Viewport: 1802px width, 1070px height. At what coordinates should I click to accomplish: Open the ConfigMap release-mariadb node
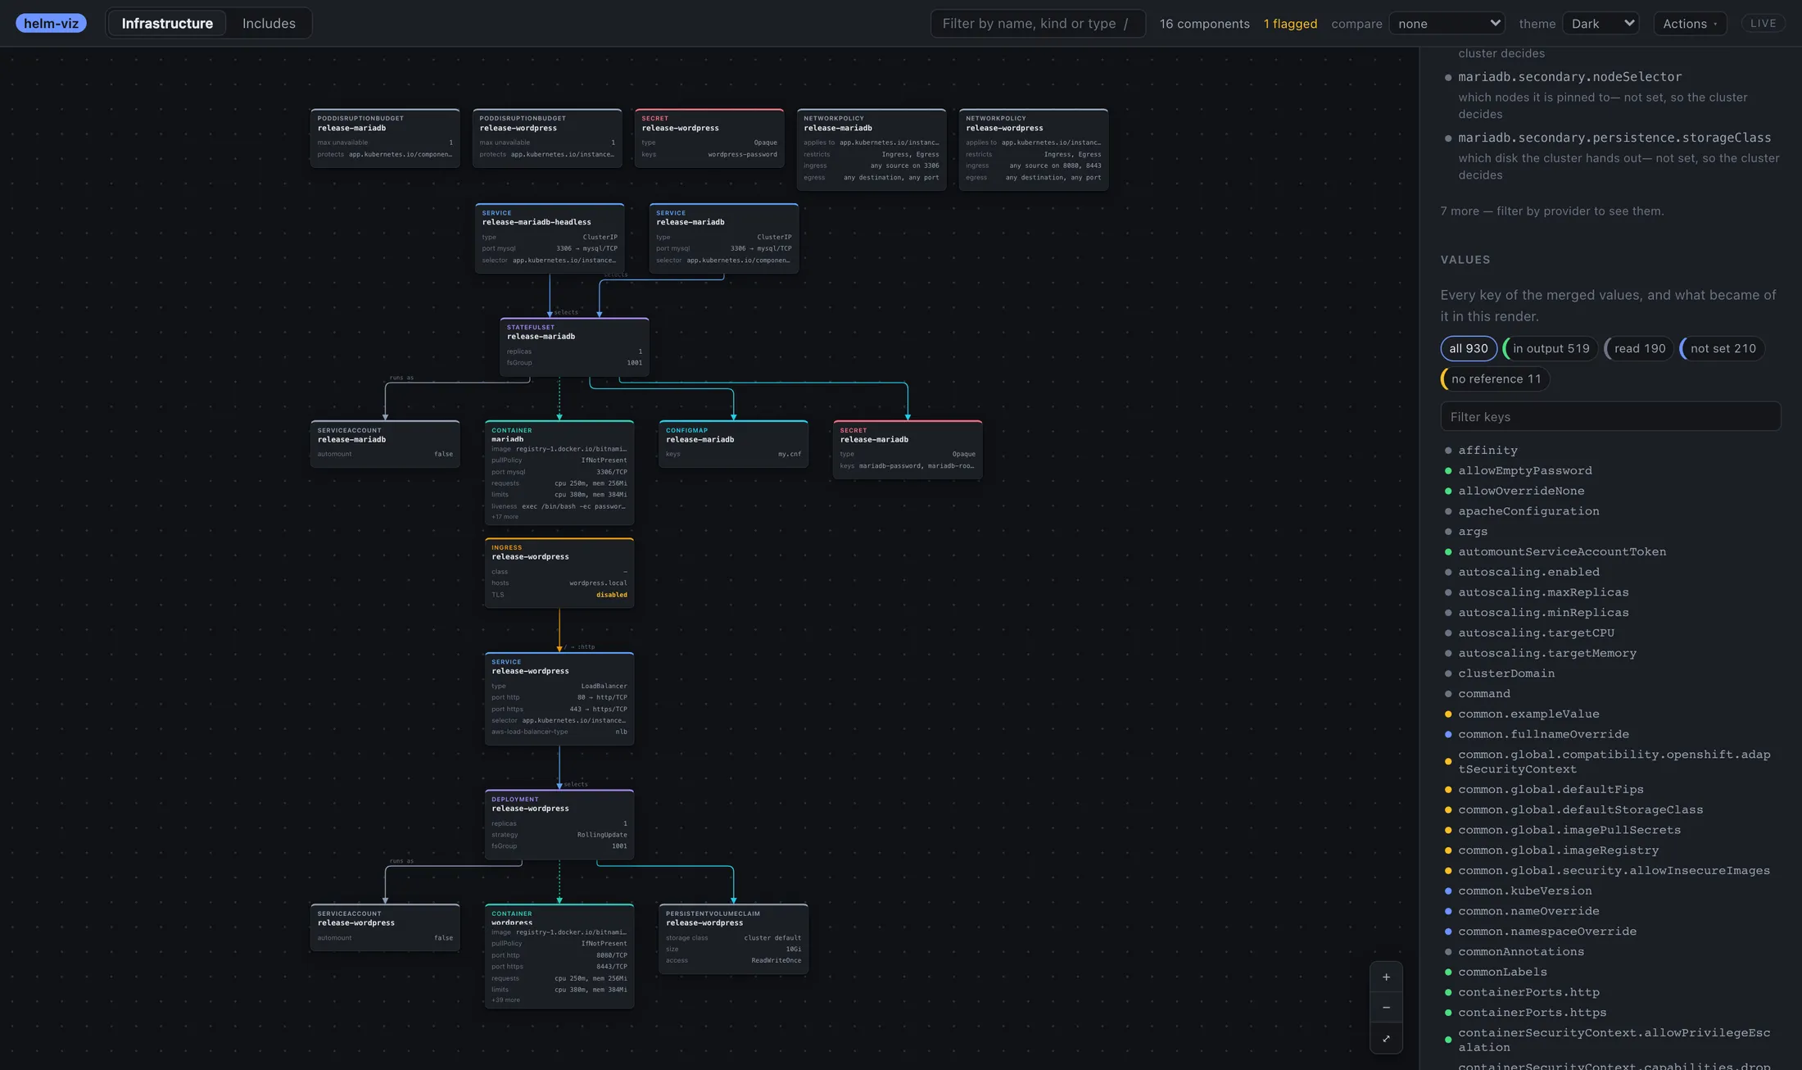(x=733, y=444)
